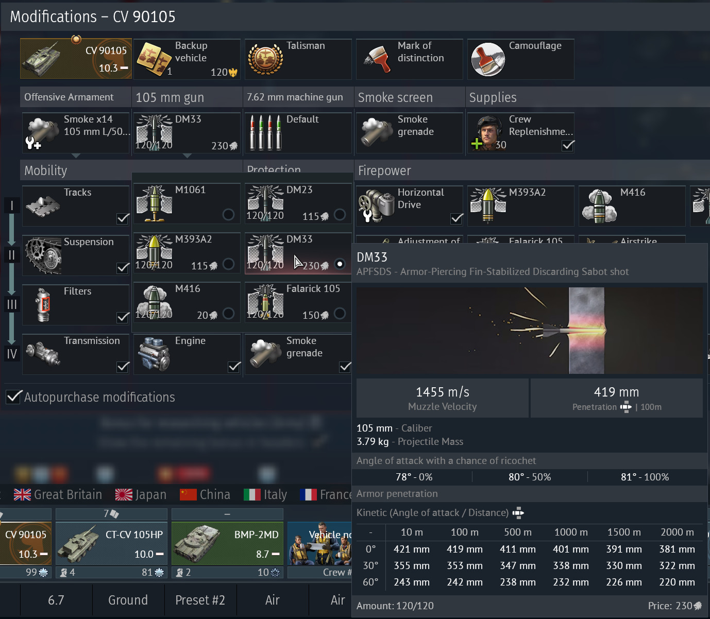The image size is (710, 619).
Task: Select Italy nation tab
Action: pyautogui.click(x=265, y=495)
